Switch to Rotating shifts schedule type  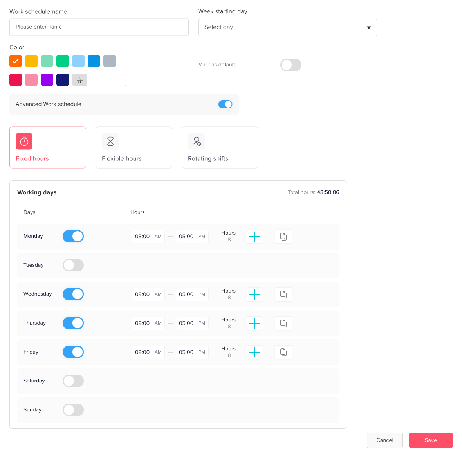pos(220,147)
